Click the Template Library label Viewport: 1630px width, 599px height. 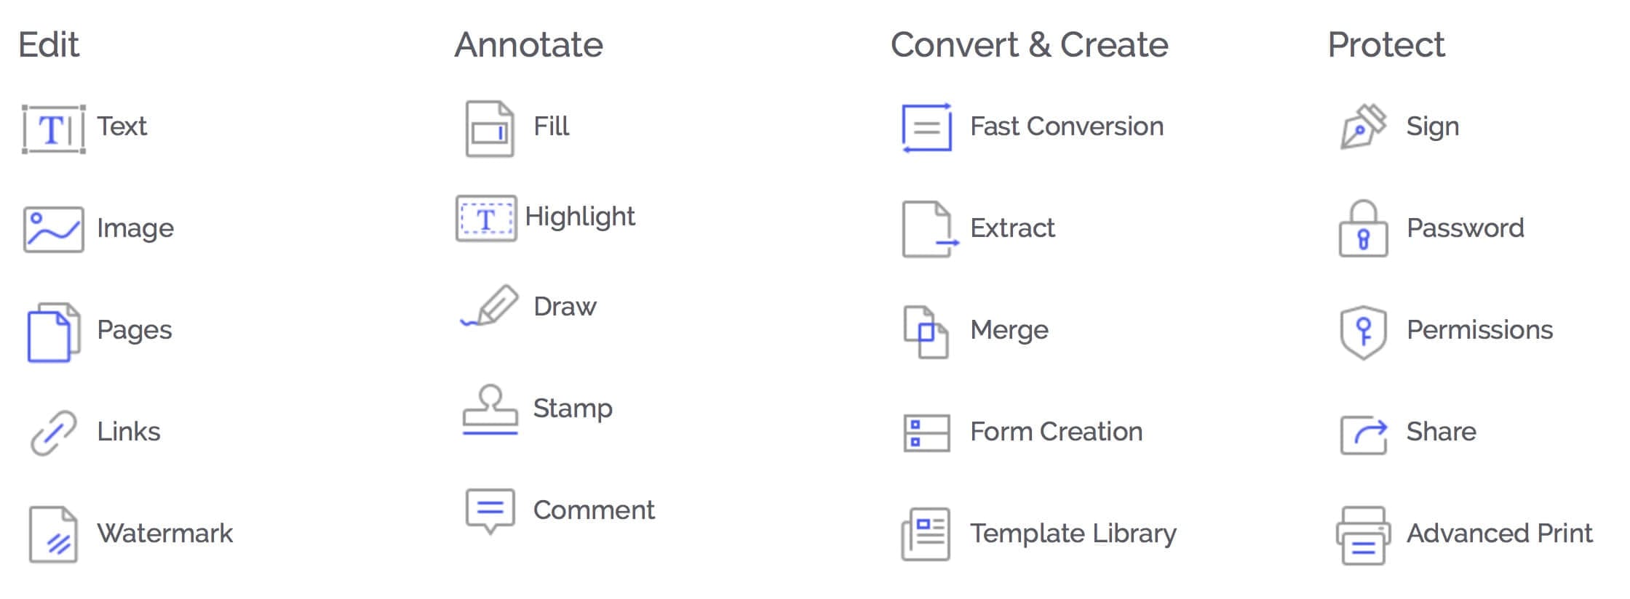tap(1073, 534)
